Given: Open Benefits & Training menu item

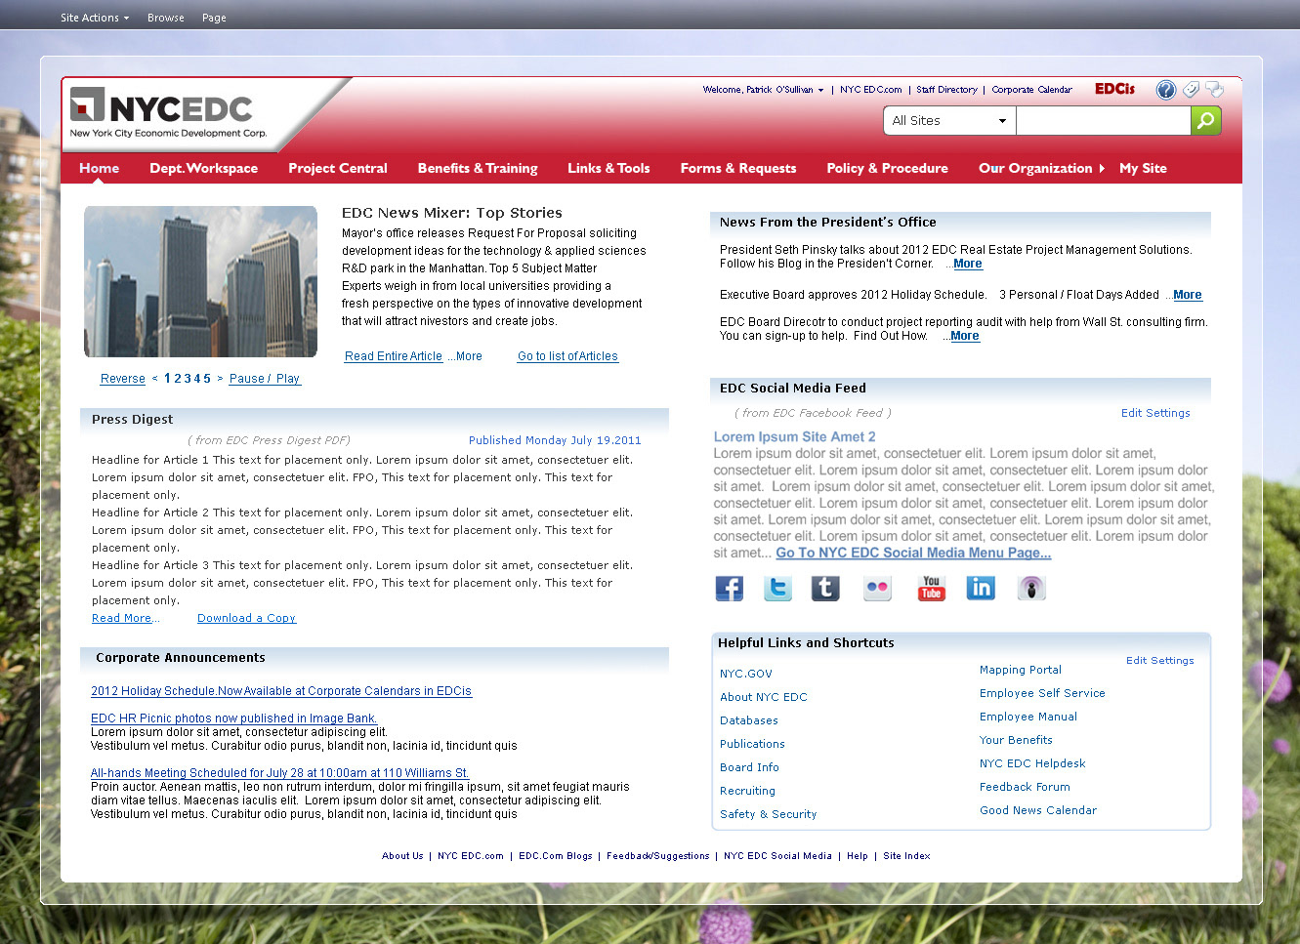Looking at the screenshot, I should point(478,168).
